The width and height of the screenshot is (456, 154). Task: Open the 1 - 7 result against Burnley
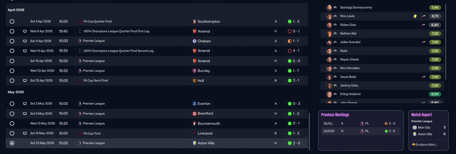(294, 71)
